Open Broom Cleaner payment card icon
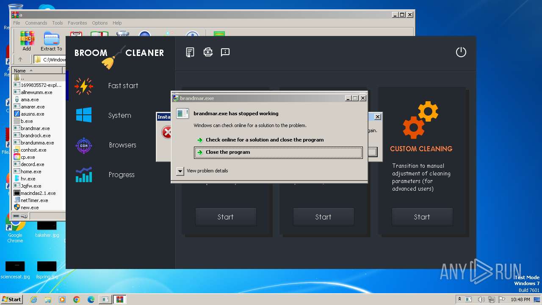542x305 pixels. pyautogui.click(x=208, y=52)
